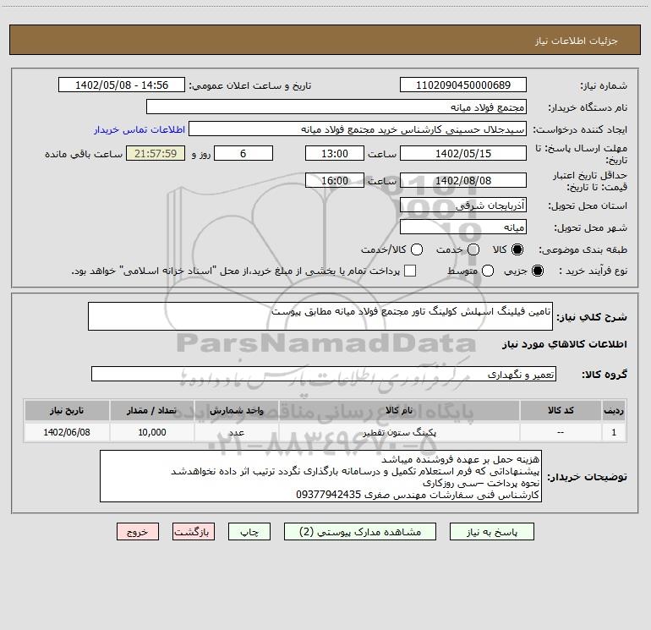The width and height of the screenshot is (651, 630).
Task: Click the خروج exit button
Action: click(138, 532)
